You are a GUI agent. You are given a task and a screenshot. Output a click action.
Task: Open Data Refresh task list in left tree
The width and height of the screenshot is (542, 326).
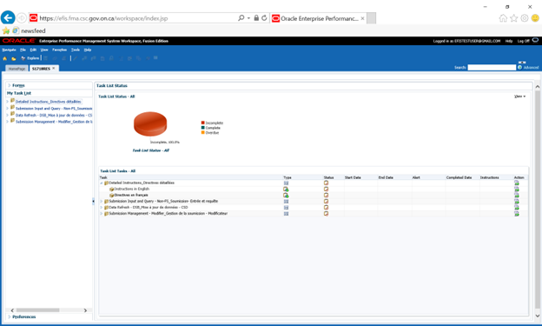coord(54,116)
